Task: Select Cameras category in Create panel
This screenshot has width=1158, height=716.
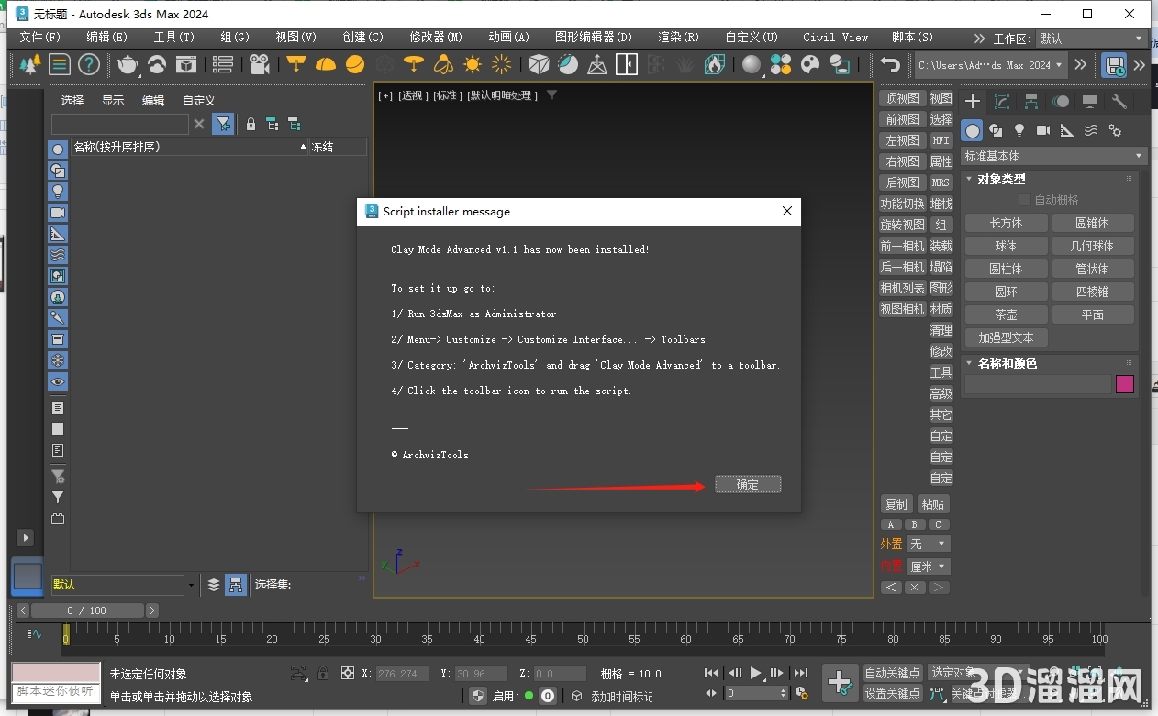Action: (x=1043, y=130)
